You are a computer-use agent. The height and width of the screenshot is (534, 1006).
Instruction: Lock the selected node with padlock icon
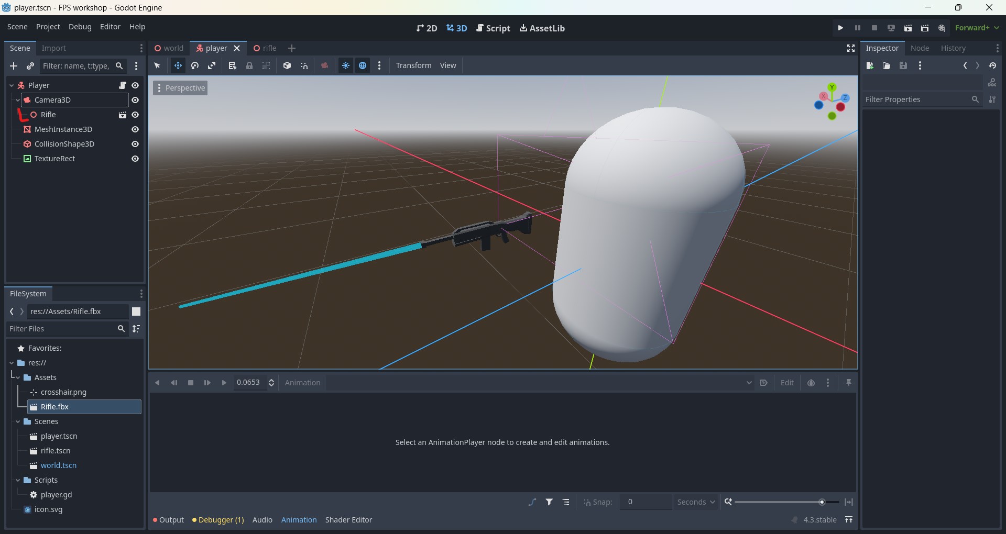click(x=249, y=65)
